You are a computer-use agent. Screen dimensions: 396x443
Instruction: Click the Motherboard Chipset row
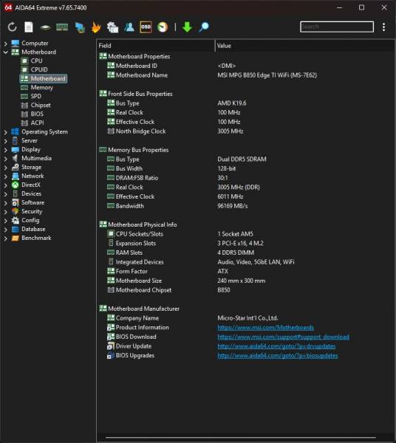(245, 290)
